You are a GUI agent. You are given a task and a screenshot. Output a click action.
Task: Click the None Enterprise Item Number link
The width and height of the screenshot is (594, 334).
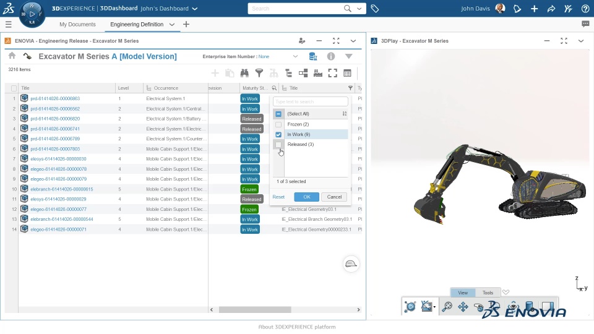pyautogui.click(x=264, y=56)
